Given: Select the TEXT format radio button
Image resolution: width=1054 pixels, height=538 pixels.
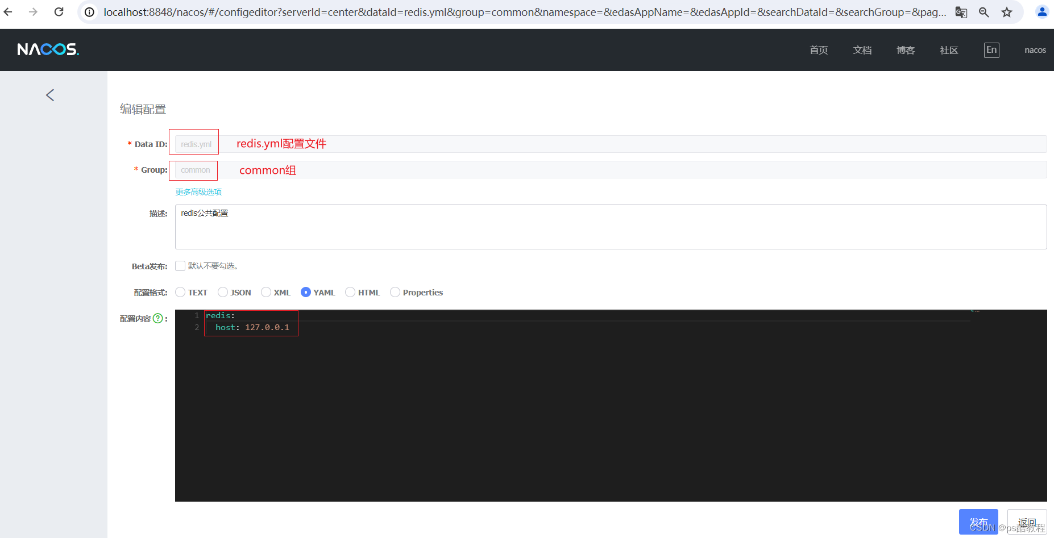Looking at the screenshot, I should point(180,292).
